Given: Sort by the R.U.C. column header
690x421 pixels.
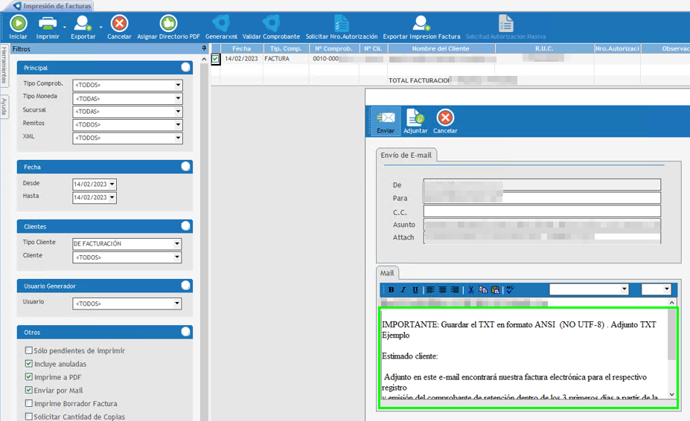Looking at the screenshot, I should pyautogui.click(x=544, y=48).
